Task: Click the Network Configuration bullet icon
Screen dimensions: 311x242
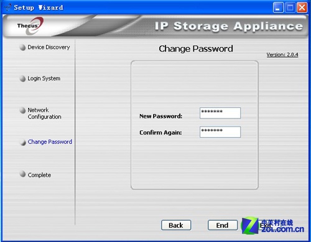Action: pos(22,110)
